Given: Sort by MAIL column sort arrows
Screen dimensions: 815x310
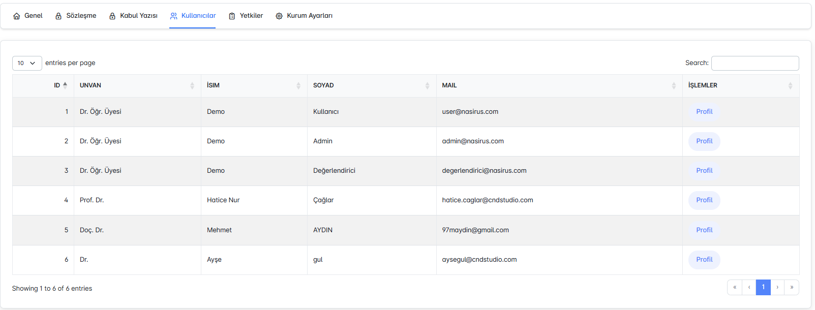Looking at the screenshot, I should pos(674,86).
